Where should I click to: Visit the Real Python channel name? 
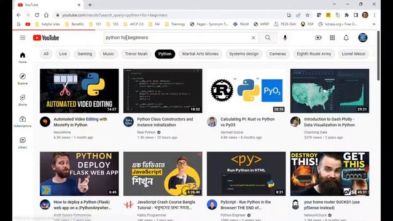(146, 132)
